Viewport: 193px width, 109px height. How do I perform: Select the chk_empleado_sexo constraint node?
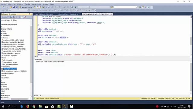tap(10, 69)
